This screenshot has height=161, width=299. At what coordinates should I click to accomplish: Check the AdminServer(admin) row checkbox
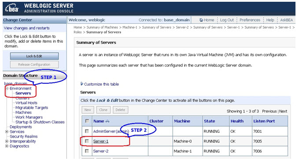tap(87, 131)
